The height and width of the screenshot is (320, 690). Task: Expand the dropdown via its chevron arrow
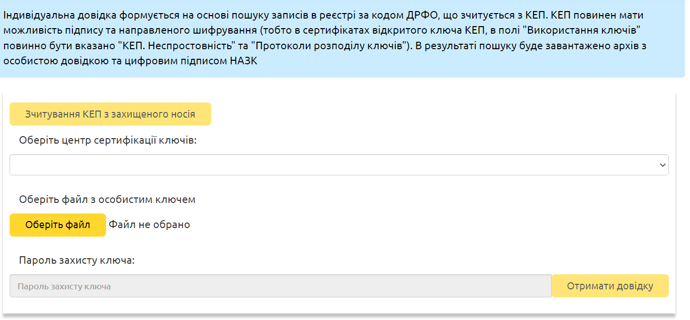tap(662, 165)
